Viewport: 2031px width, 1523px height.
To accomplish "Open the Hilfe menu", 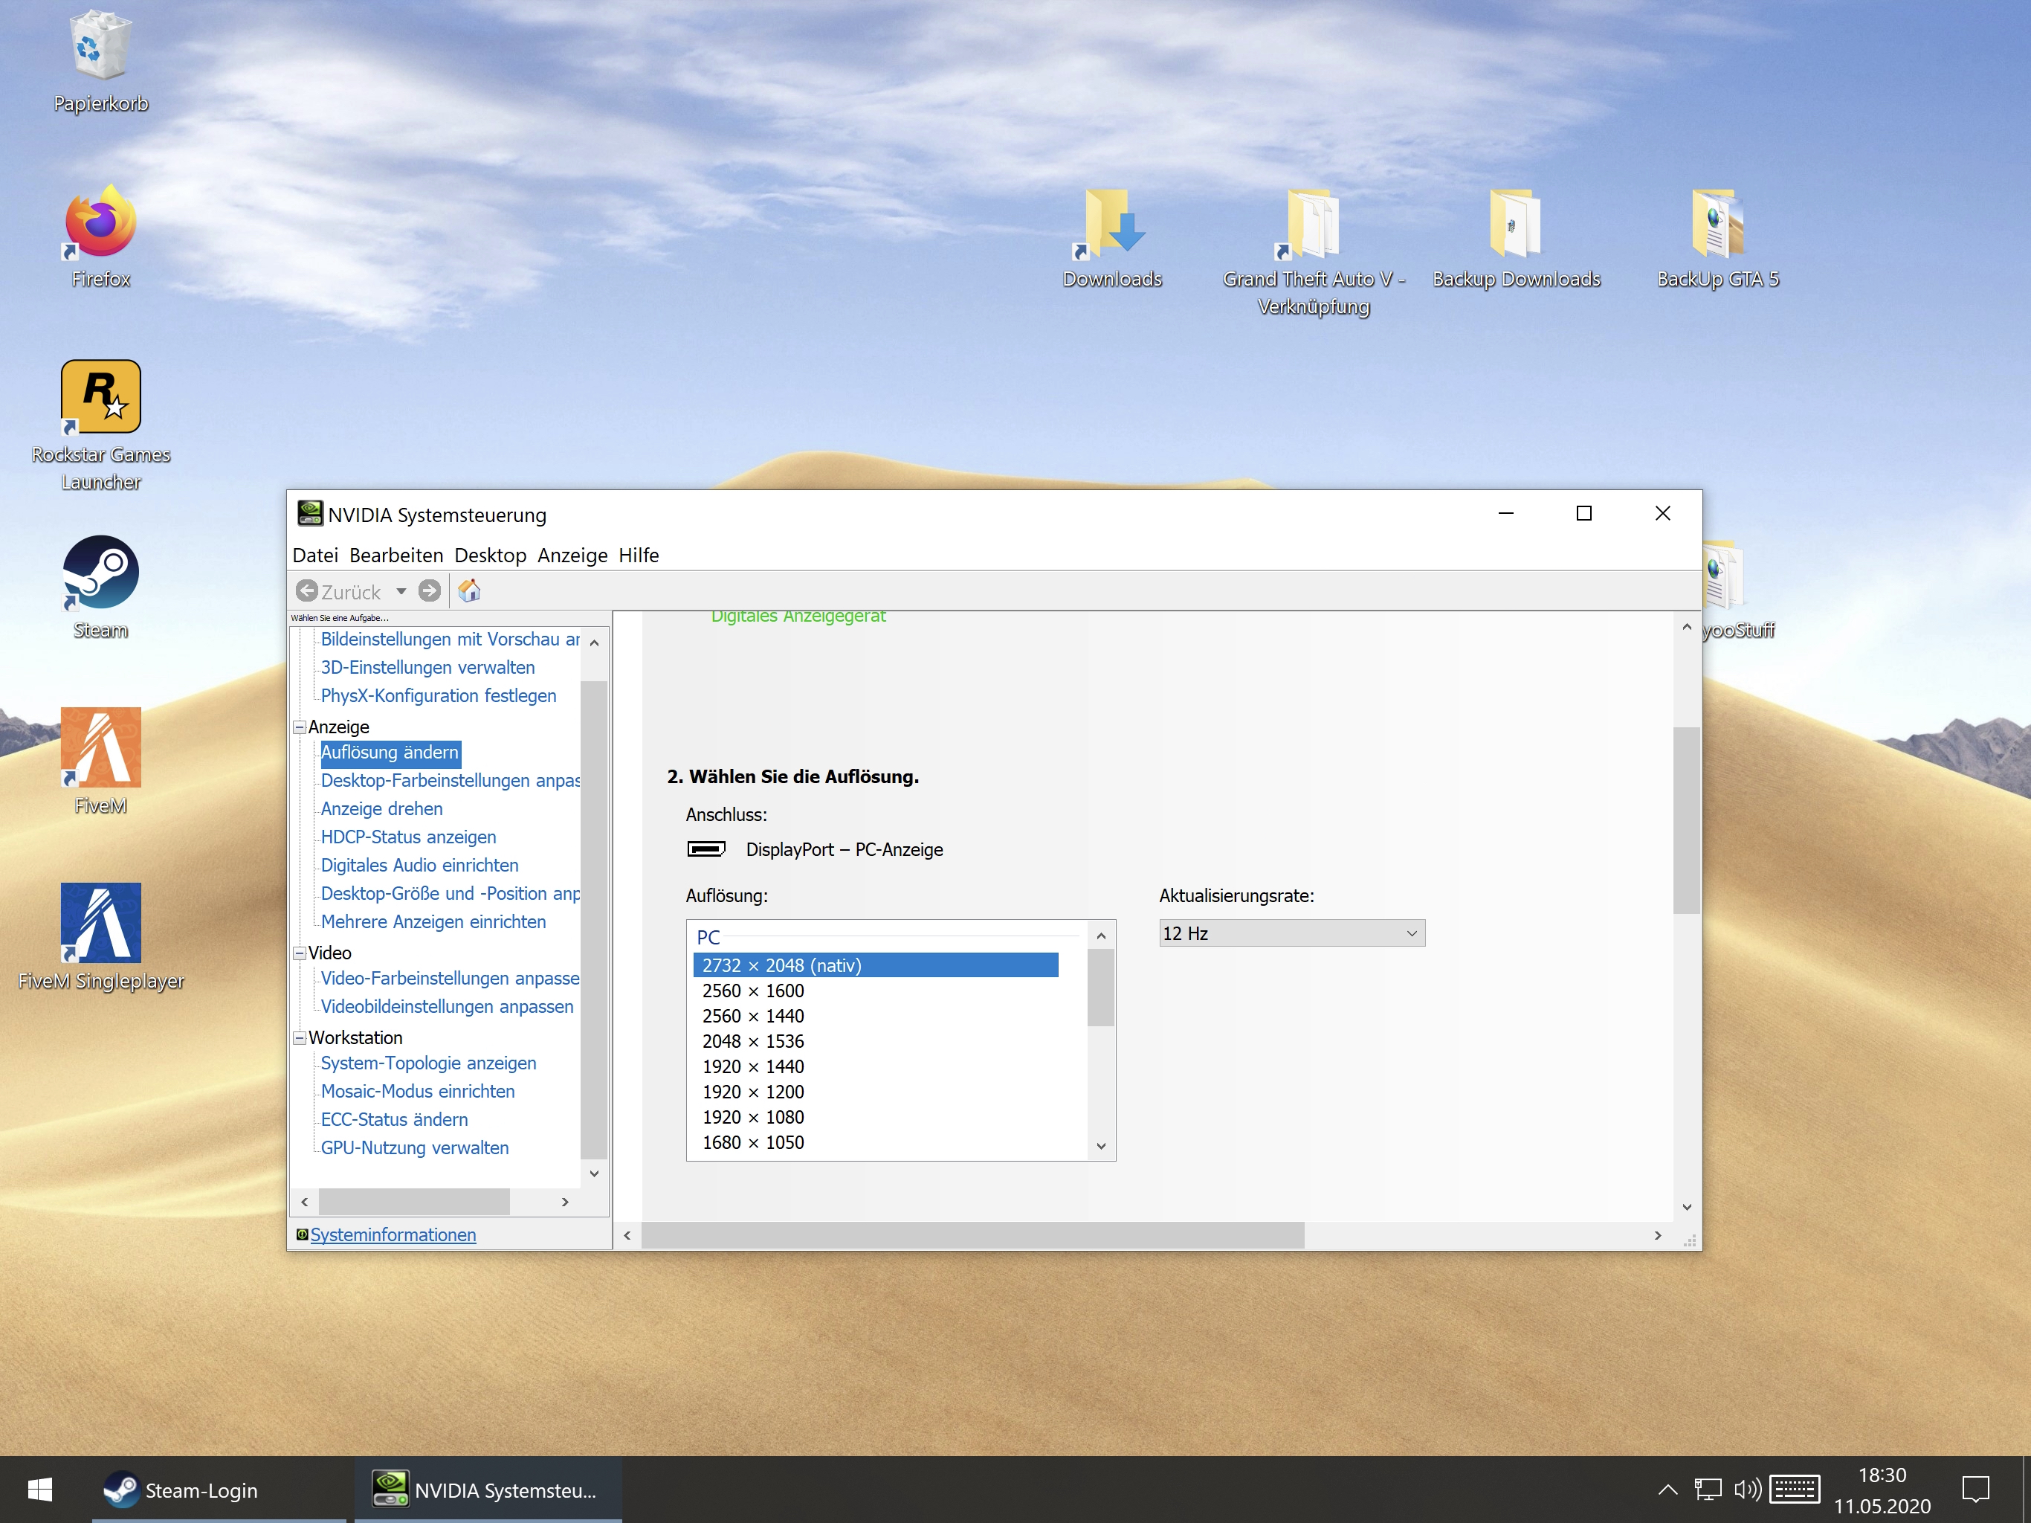I will (x=638, y=555).
